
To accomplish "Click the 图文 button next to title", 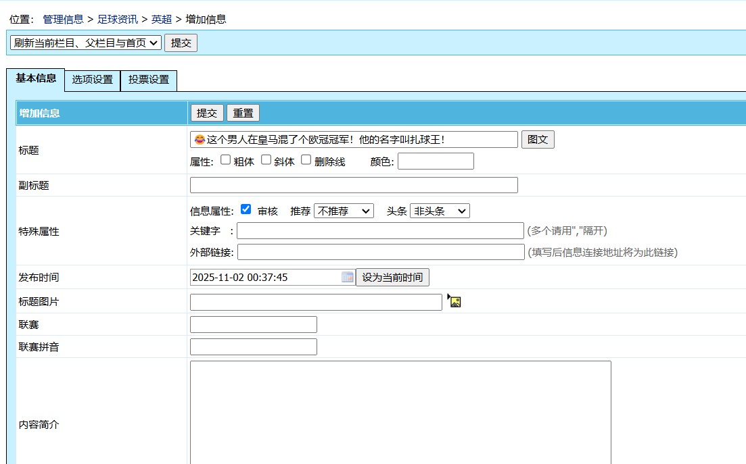I will [x=538, y=139].
